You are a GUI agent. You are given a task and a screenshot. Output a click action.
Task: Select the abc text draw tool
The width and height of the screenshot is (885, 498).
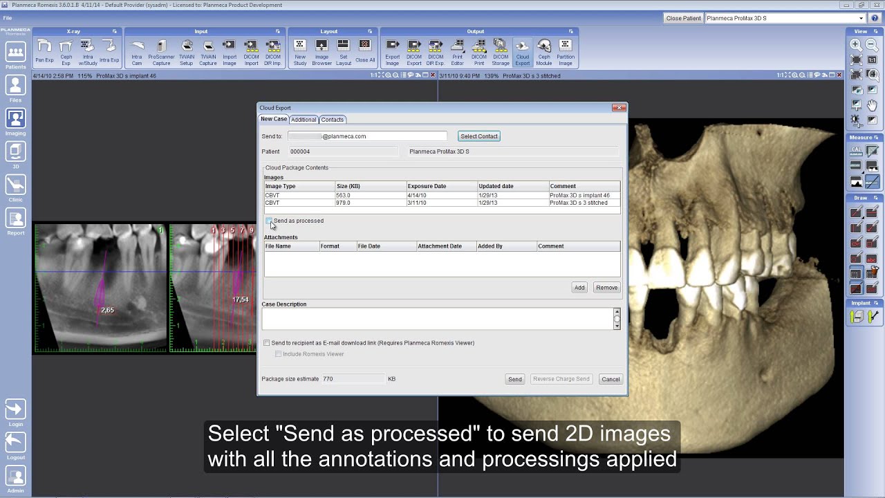(x=872, y=258)
